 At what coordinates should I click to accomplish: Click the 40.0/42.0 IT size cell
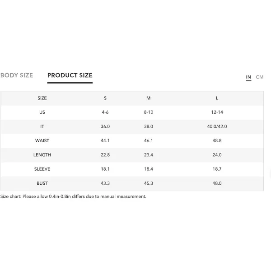(x=217, y=126)
